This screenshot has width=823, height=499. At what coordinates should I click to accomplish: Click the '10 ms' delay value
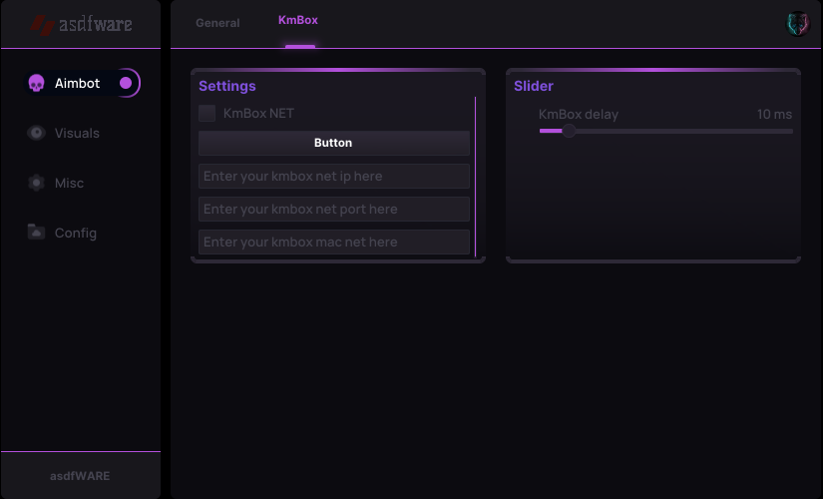coord(774,114)
